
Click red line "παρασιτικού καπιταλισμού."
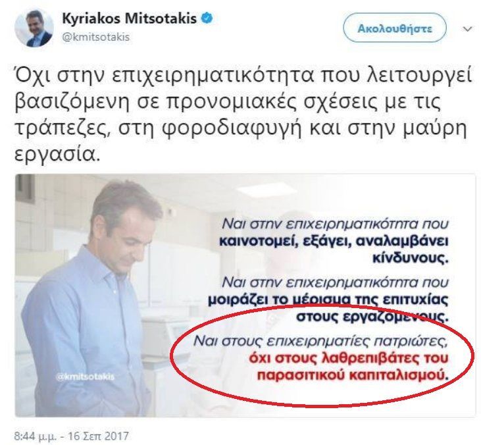pyautogui.click(x=353, y=375)
